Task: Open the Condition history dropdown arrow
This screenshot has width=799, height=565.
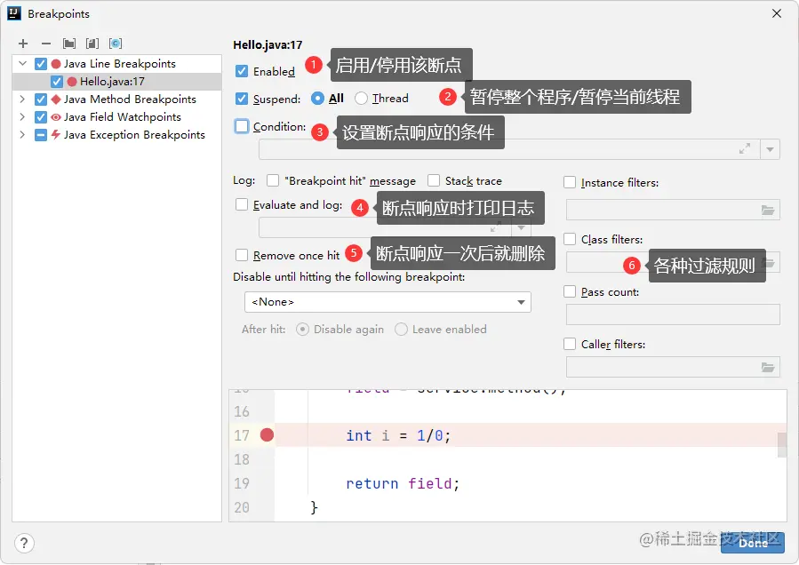Action: coord(770,149)
